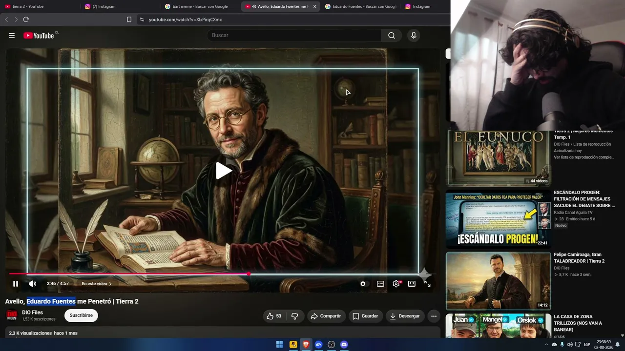Viewport: 625px width, 351px height.
Task: Open Rockstar Games Launcher from taskbar
Action: [x=293, y=345]
